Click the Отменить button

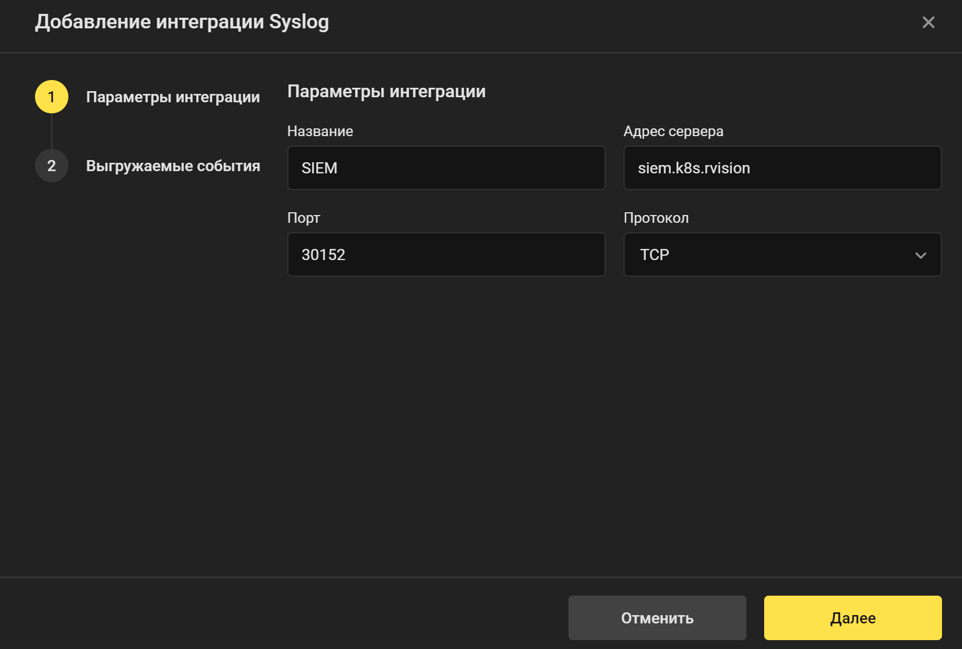point(657,617)
